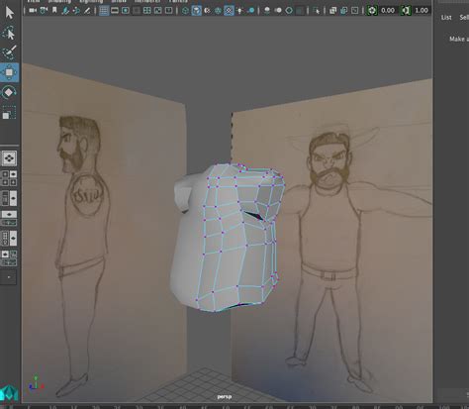The height and width of the screenshot is (409, 469).
Task: Click Screen space ambient occlusion icon
Action: (267, 11)
